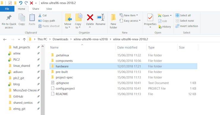Click the Rename icon
Screen dimensions: 220x115
(x=100, y=17)
